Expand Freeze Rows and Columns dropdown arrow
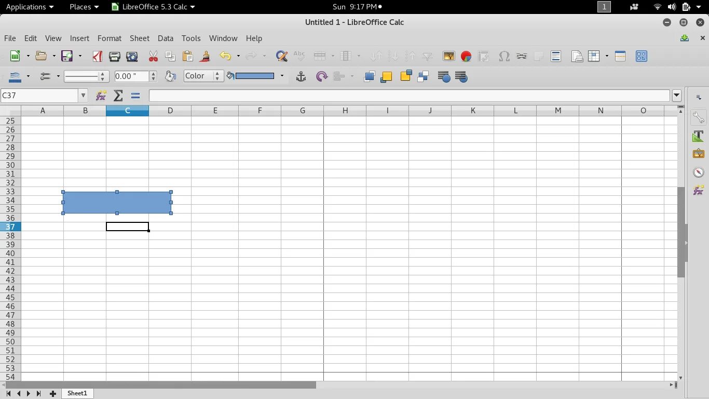The image size is (709, 399). point(607,56)
